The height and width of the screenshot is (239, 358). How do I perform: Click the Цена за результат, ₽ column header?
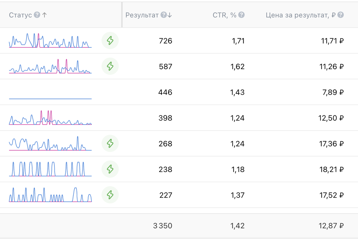click(301, 15)
